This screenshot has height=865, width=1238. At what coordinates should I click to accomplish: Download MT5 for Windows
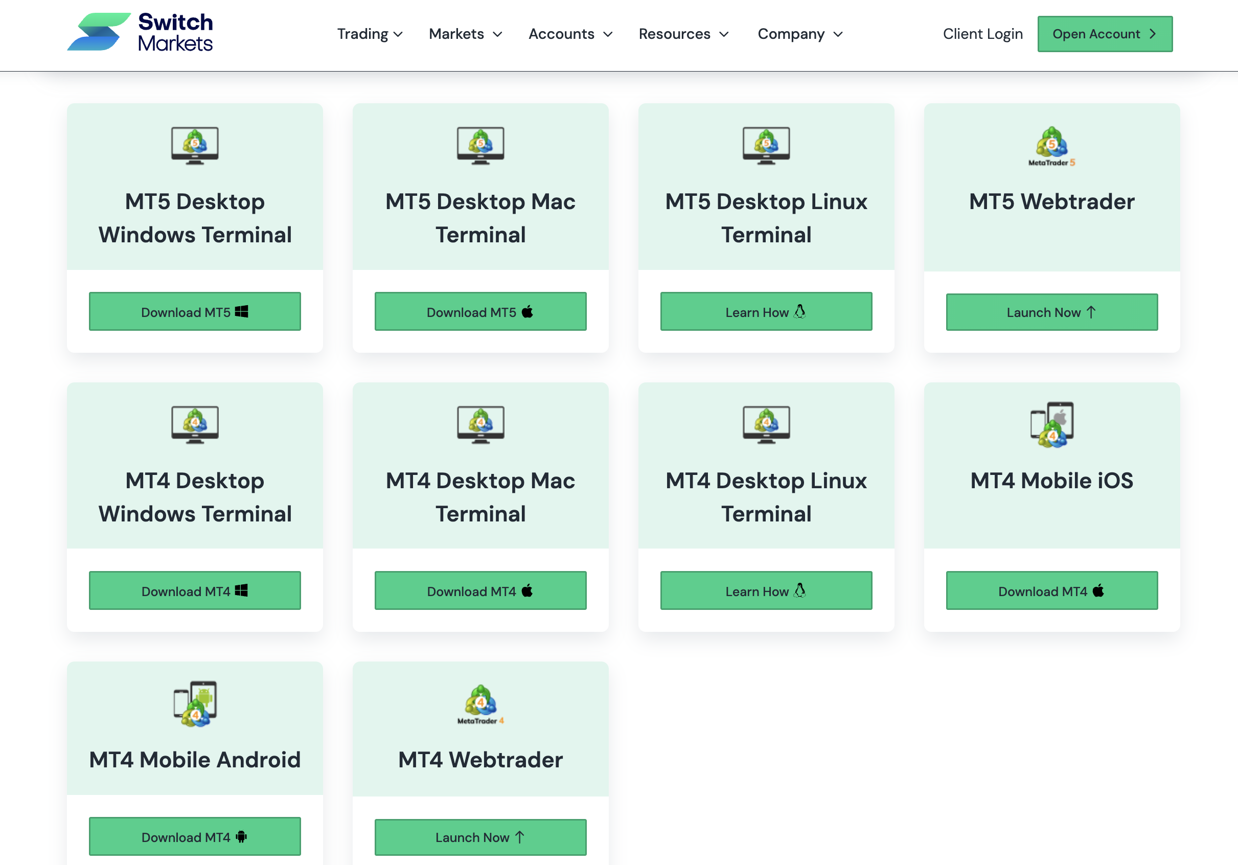tap(195, 312)
